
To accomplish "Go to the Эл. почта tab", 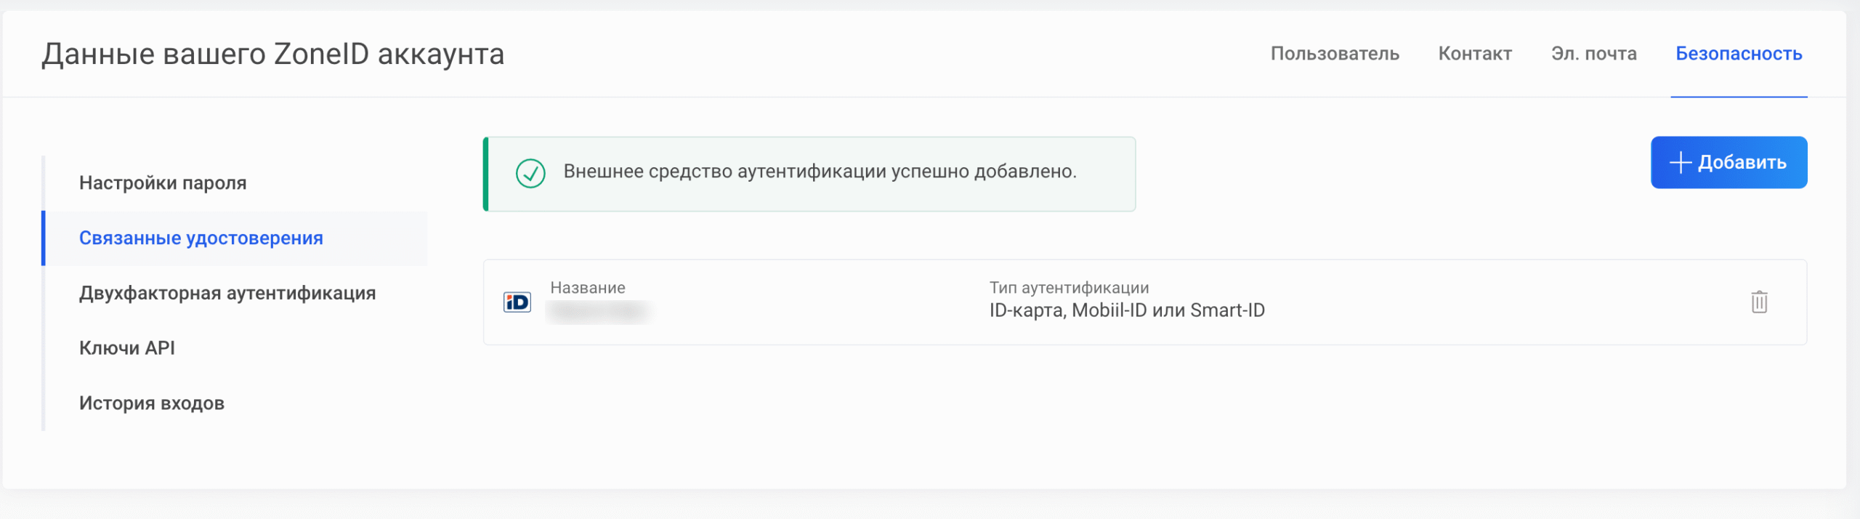I will [1593, 54].
